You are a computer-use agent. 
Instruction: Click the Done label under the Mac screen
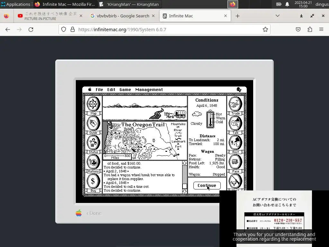[x=94, y=213]
